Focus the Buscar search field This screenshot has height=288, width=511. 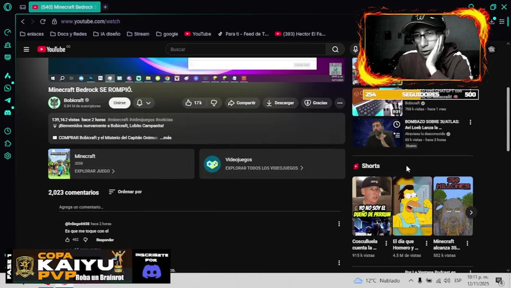[x=246, y=49]
